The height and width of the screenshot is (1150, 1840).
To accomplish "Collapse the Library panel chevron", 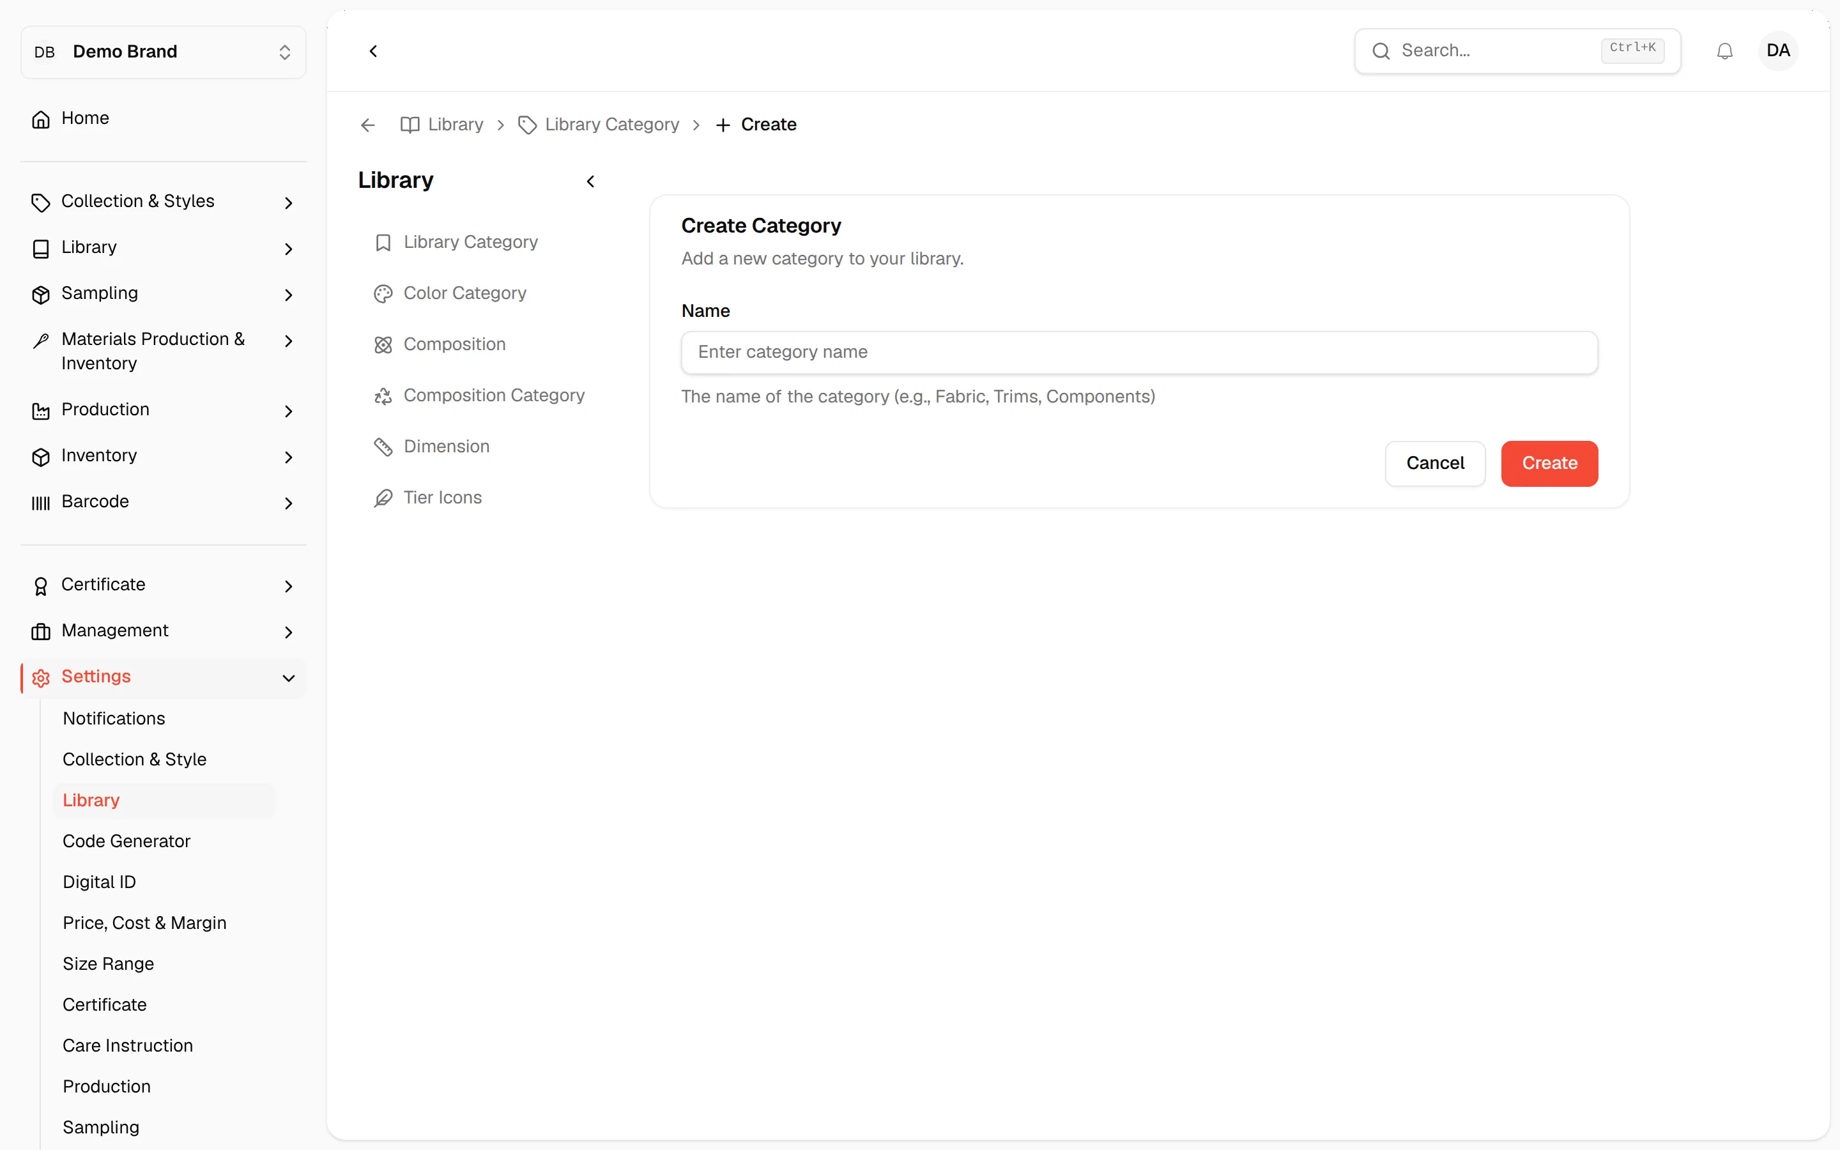I will (x=590, y=181).
